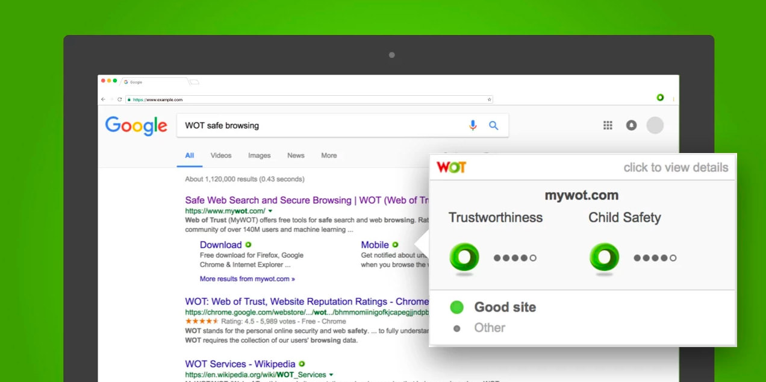
Task: Open Safe Web Search and Secure Browsing result
Action: click(307, 200)
